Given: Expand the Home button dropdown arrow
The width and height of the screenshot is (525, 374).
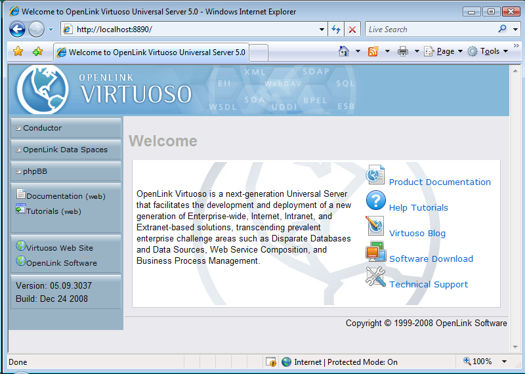Looking at the screenshot, I should (x=358, y=51).
